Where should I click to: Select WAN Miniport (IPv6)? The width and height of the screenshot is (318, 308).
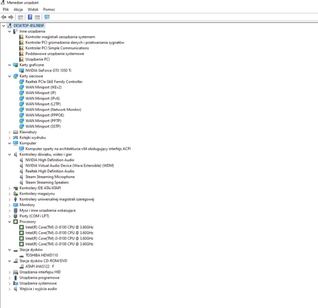43,98
